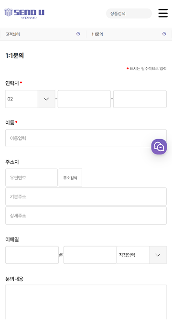172x325 pixels.
Task: Click the email ID field before @
Action: tap(32, 255)
